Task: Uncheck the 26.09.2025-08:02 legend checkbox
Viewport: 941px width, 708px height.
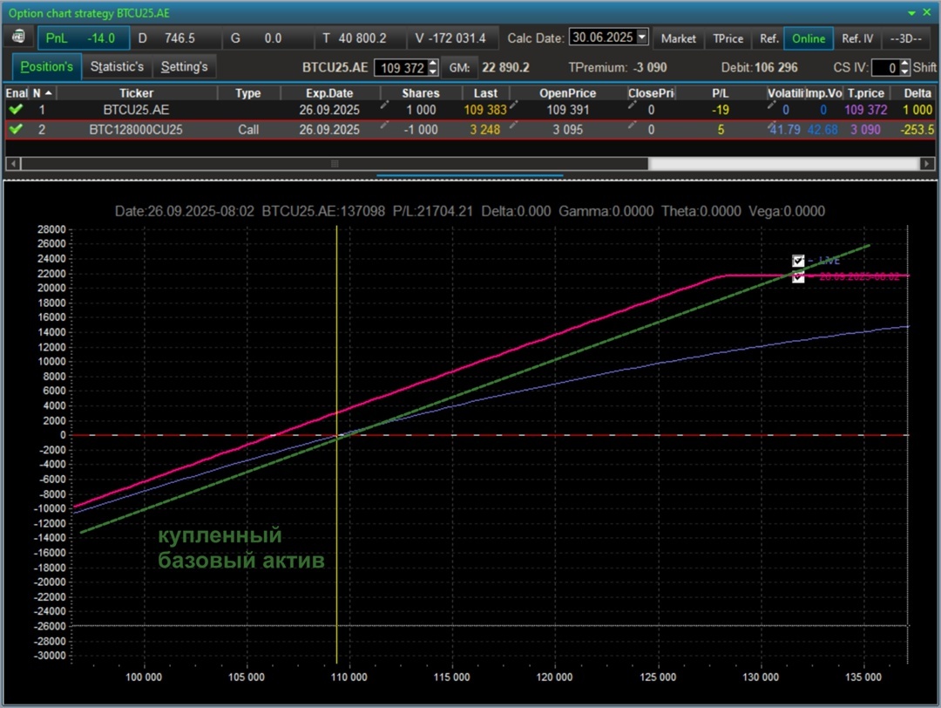Action: 798,276
